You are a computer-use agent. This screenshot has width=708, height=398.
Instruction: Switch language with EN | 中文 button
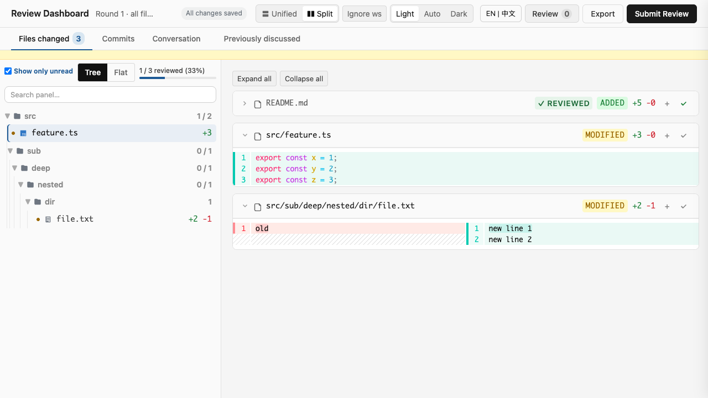pyautogui.click(x=501, y=14)
